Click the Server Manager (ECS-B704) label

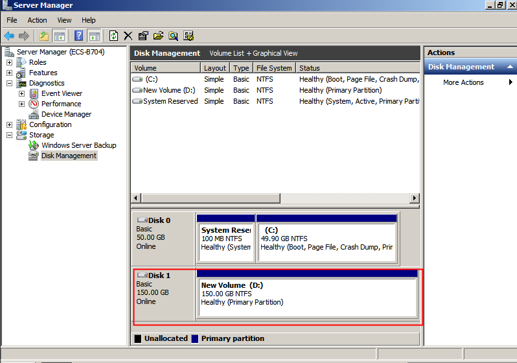pyautogui.click(x=61, y=52)
